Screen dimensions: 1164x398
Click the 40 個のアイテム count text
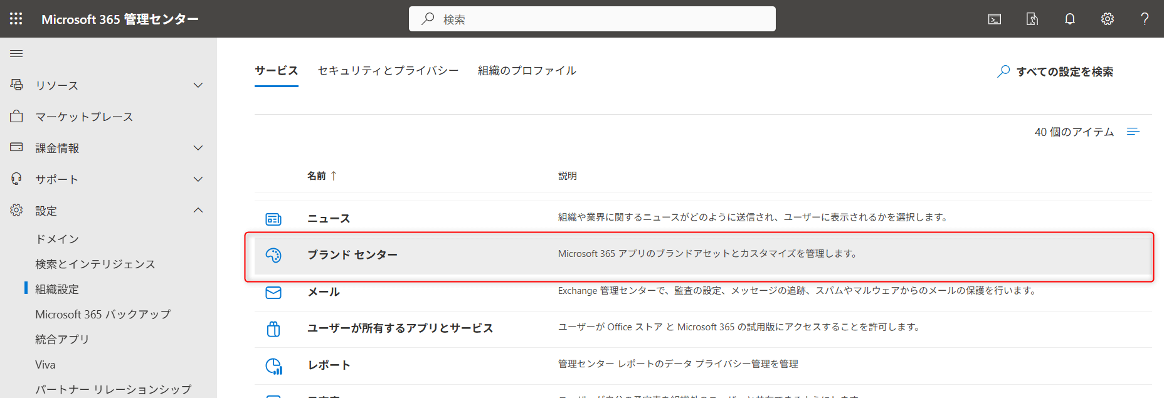pyautogui.click(x=1074, y=132)
